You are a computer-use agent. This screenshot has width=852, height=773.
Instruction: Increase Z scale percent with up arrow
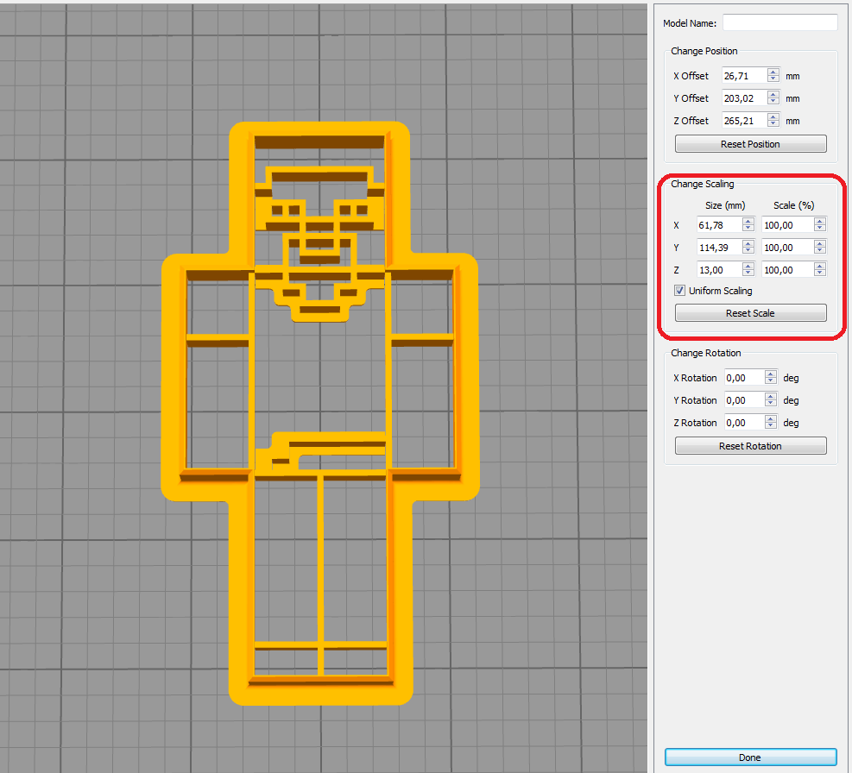click(x=820, y=266)
